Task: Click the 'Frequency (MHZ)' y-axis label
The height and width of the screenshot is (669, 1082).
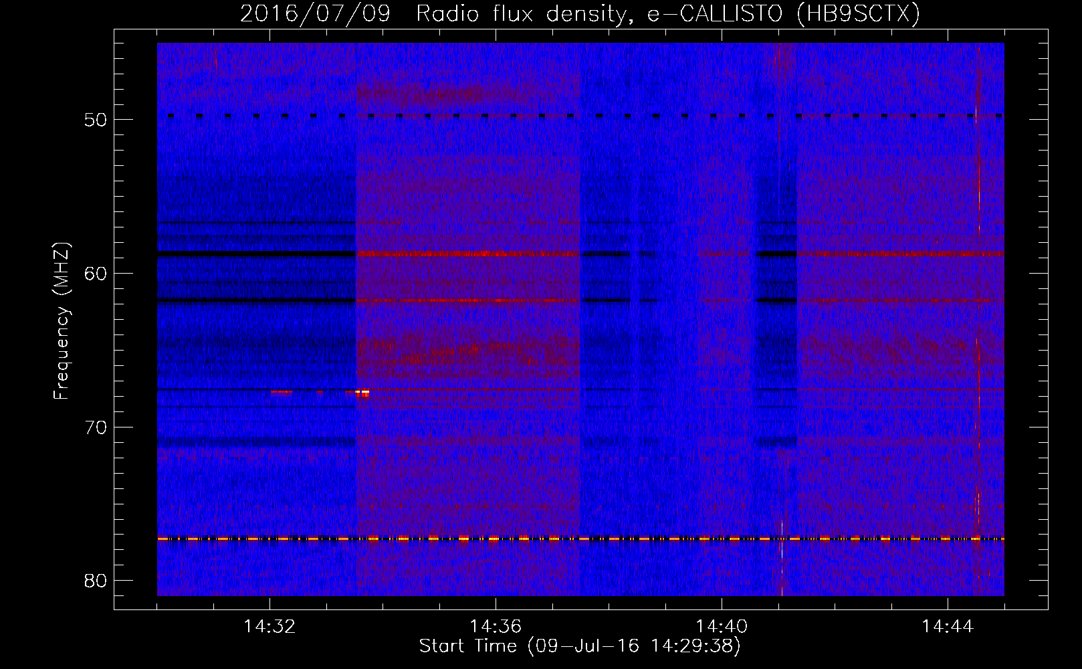Action: 62,321
